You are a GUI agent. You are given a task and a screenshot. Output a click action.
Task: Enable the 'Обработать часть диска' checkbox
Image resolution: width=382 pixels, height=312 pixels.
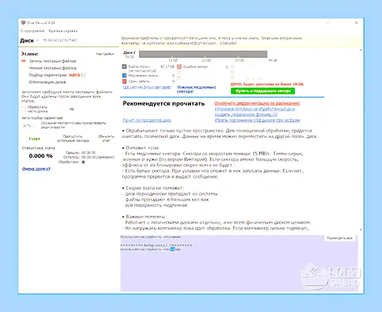tap(24, 109)
